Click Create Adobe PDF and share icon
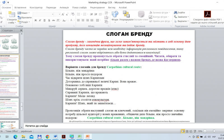The image size is (224, 140). coord(207,14)
